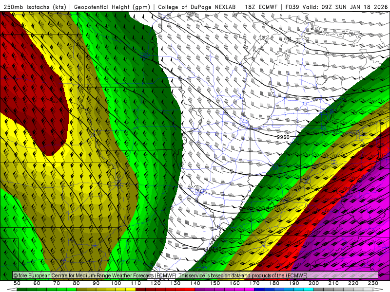Click the 210 value on color scale
Image resolution: width=390 pixels, height=292 pixels.
coord(333,283)
